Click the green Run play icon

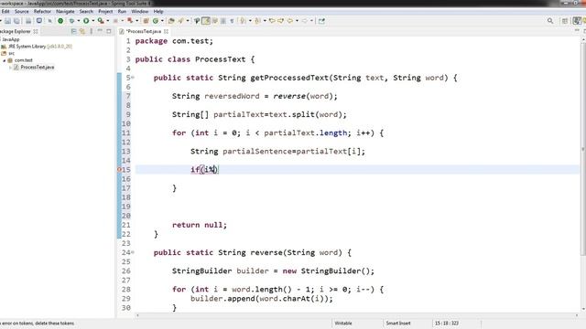pyautogui.click(x=86, y=21)
